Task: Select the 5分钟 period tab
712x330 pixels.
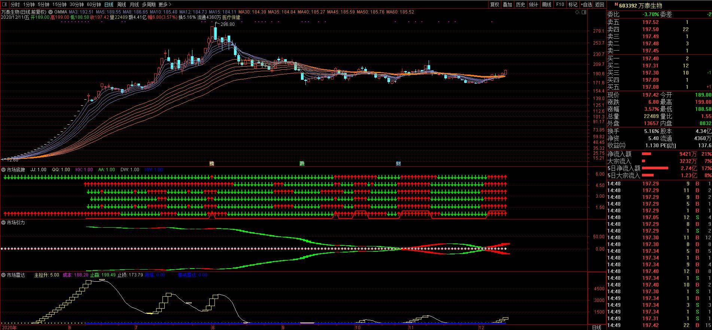Action: [x=43, y=4]
